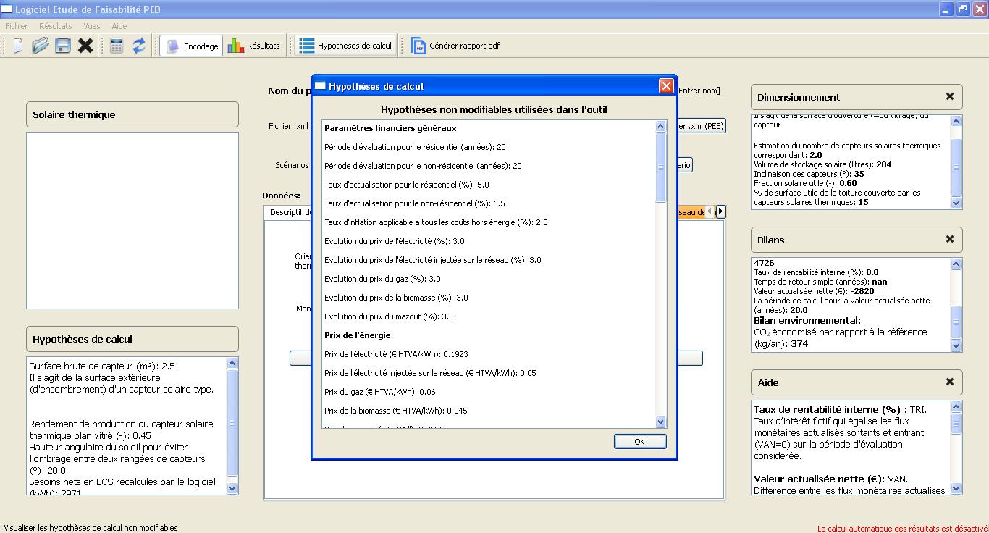Screen dimensions: 989x533
Task: Click the left Hypothèses de calcul panel scroll up arrow
Action: 232,363
